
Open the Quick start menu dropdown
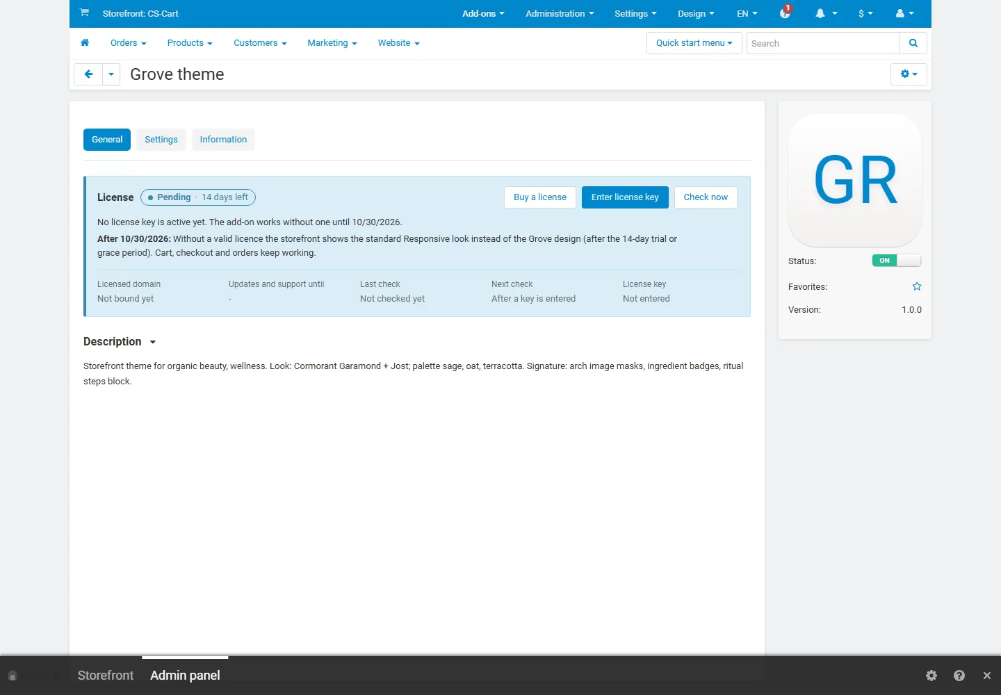(694, 43)
